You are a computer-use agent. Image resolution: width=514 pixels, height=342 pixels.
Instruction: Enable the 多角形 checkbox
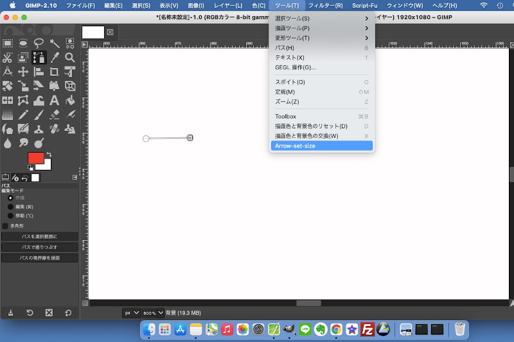click(6, 226)
